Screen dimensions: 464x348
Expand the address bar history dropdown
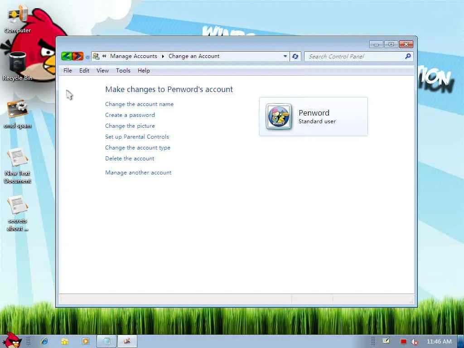[285, 56]
